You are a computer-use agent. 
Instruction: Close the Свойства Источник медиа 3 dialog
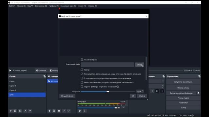(x=146, y=16)
